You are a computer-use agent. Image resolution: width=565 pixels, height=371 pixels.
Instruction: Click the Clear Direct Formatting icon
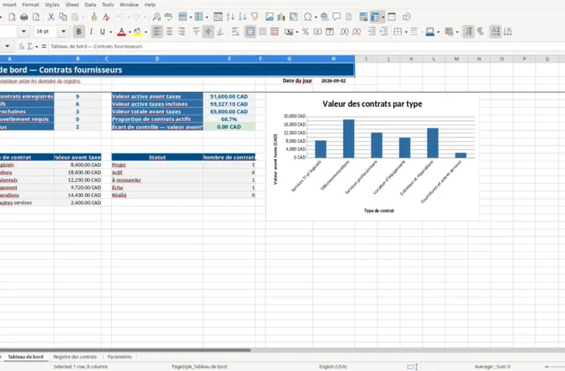106,17
